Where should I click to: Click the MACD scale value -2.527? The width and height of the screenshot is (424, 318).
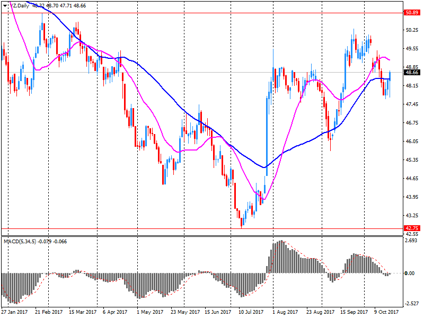pos(411,304)
